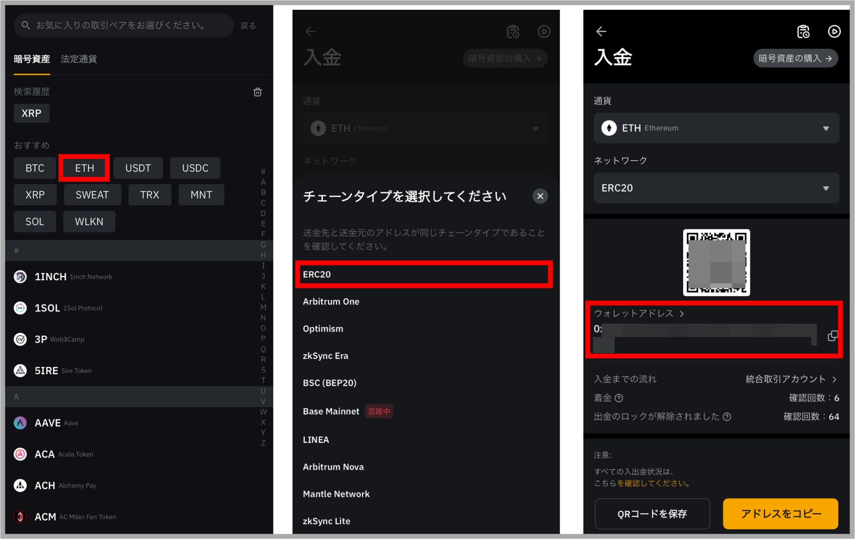The image size is (855, 539).
Task: Expand the ERC20 network dropdown
Action: tap(826, 188)
